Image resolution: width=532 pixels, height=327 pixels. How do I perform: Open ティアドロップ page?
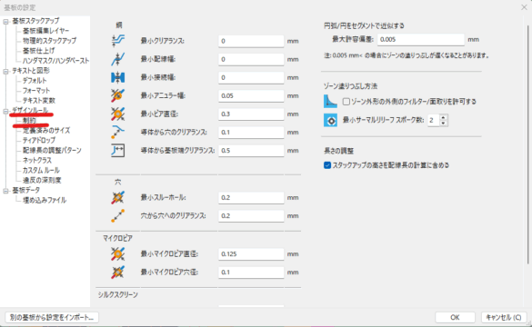[x=39, y=140]
